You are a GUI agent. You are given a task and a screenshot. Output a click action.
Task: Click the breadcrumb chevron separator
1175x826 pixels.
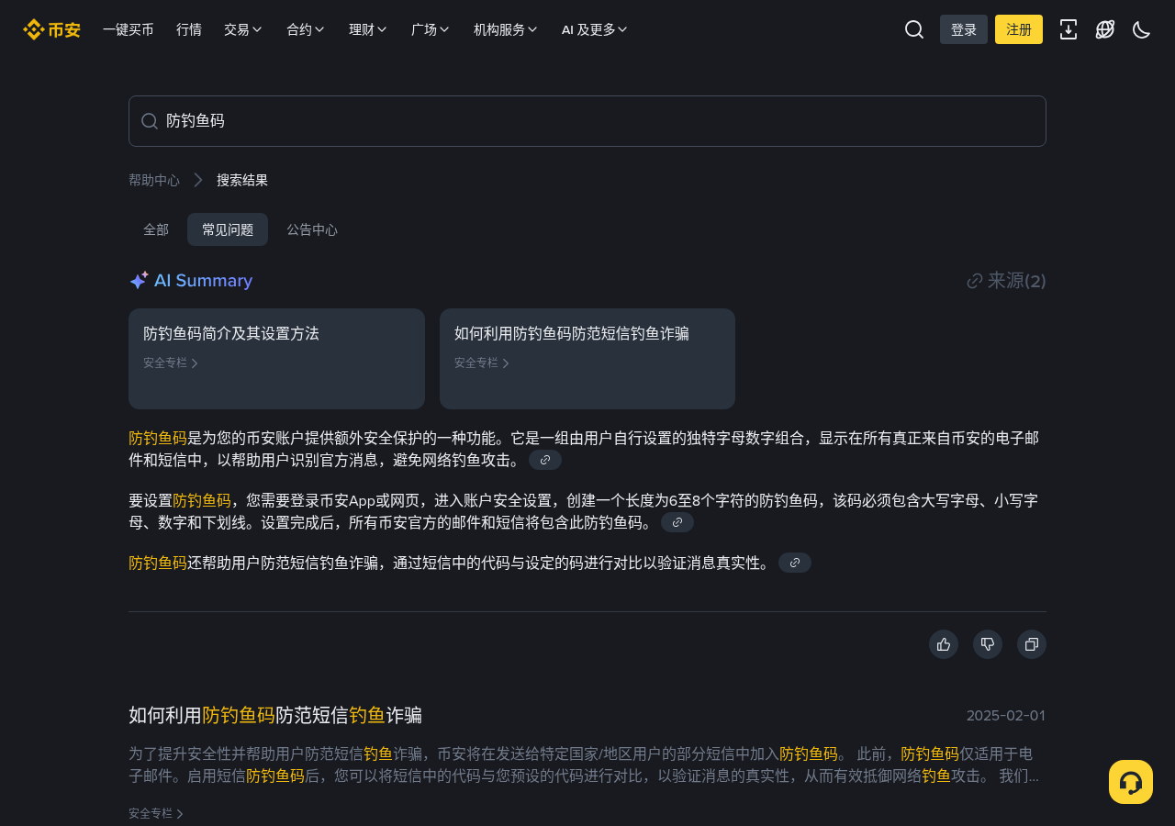pyautogui.click(x=198, y=180)
